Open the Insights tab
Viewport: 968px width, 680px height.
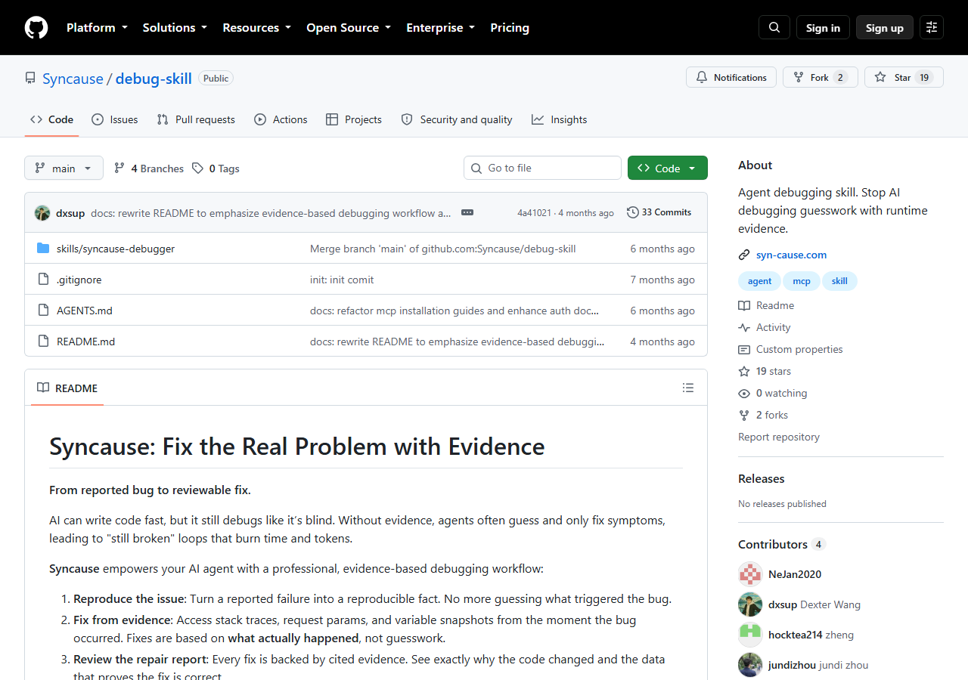560,119
